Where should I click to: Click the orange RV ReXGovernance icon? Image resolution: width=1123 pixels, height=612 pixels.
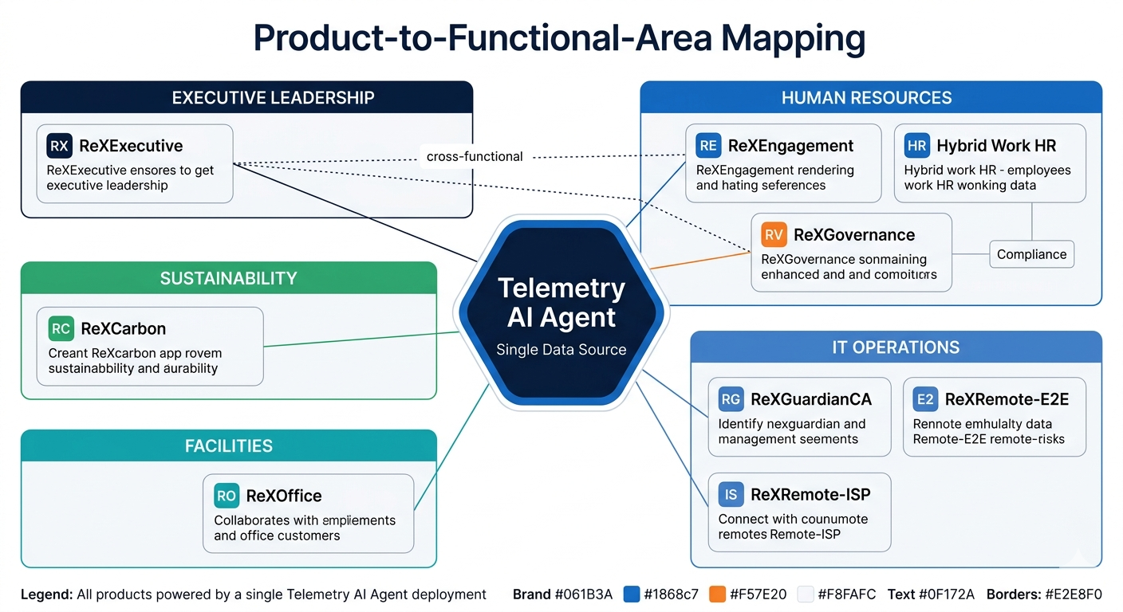[x=773, y=235]
